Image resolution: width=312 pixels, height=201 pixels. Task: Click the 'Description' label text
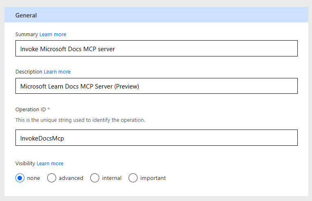[x=29, y=72]
